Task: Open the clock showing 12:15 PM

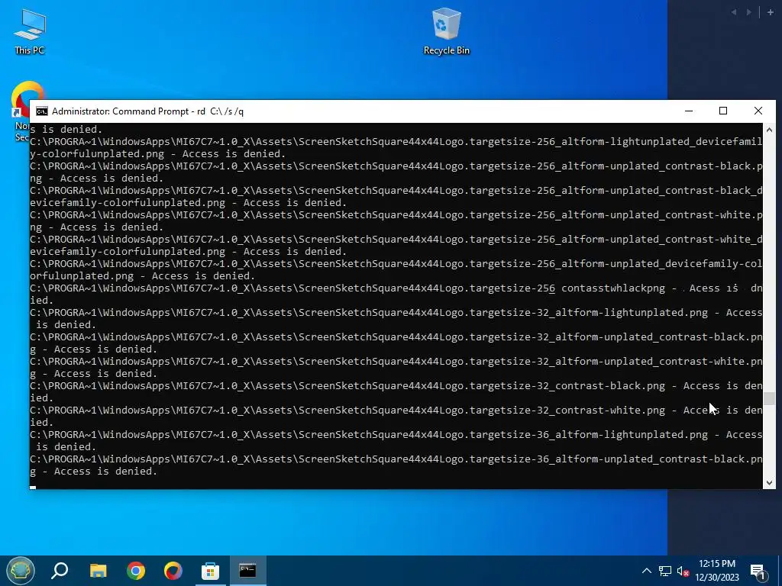Action: (716, 564)
